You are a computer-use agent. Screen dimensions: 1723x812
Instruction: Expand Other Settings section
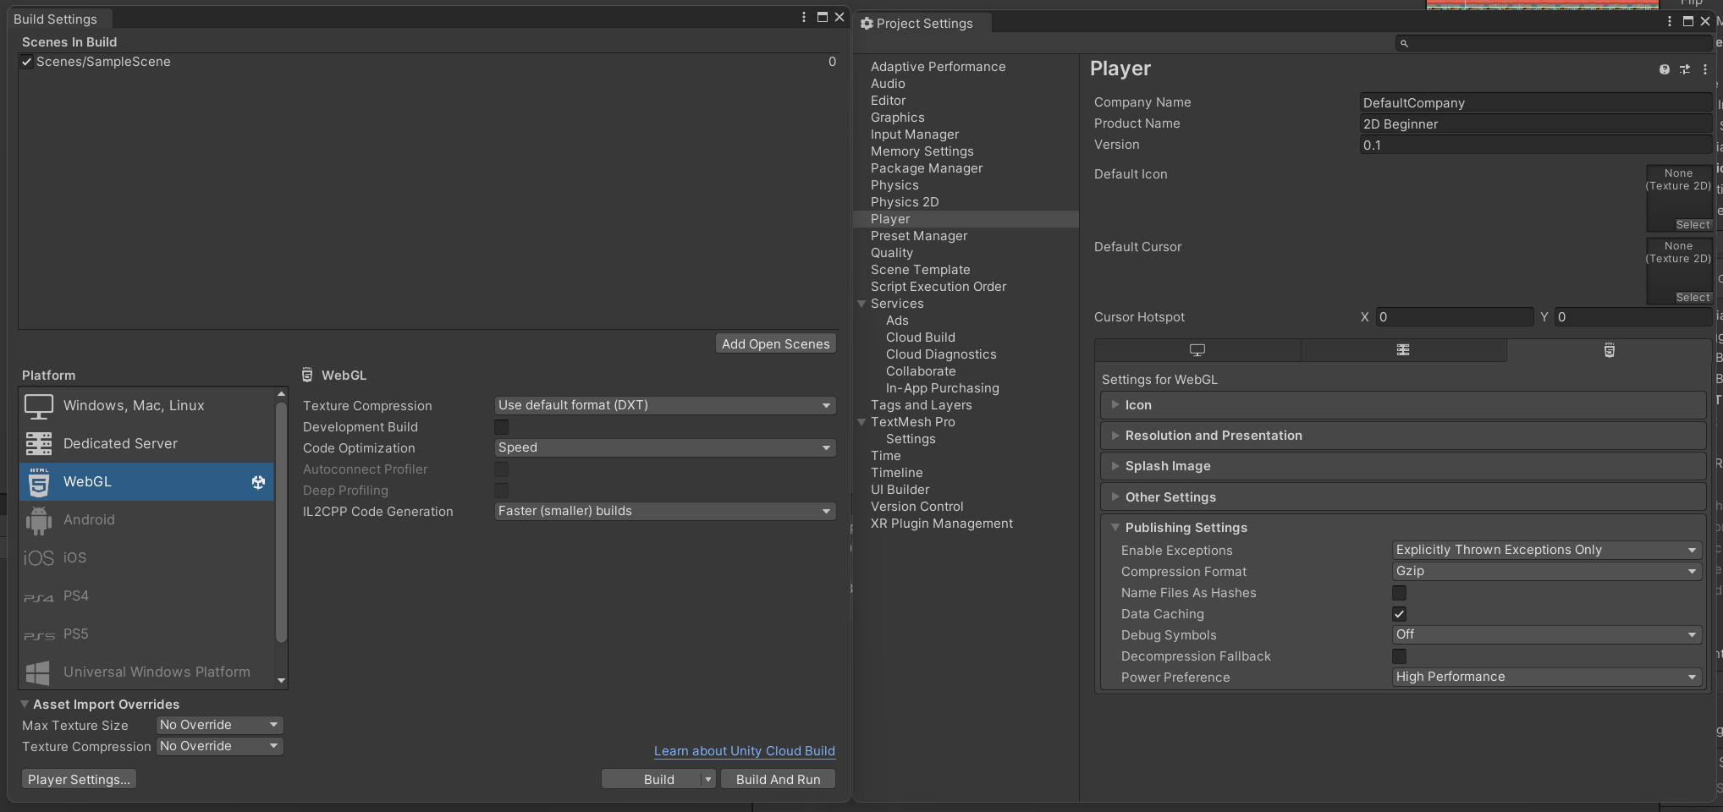(x=1403, y=497)
